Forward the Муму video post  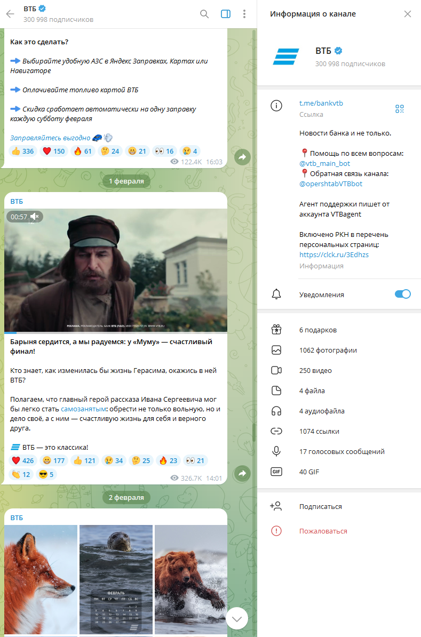[x=242, y=473]
